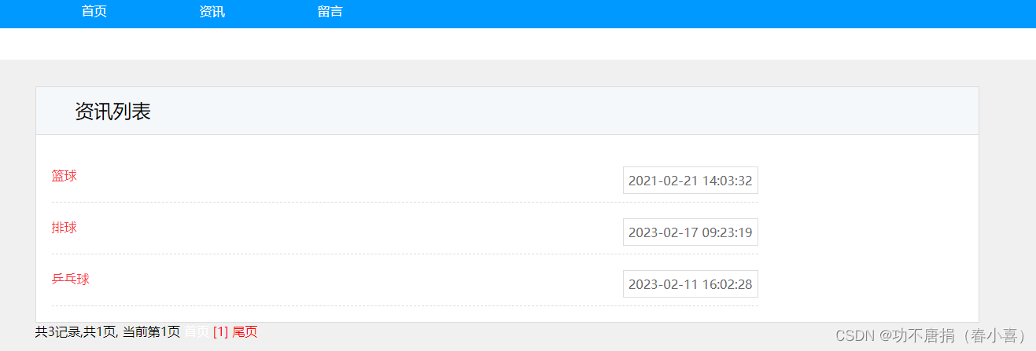Open the 篮球 news article link
Screen dimensions: 1036x351
pyautogui.click(x=65, y=176)
